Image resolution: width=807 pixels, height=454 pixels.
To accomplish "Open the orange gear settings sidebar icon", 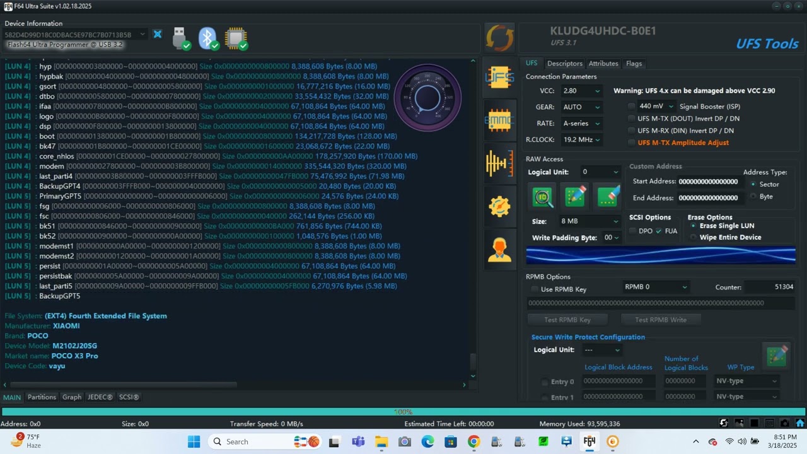I will tap(499, 206).
